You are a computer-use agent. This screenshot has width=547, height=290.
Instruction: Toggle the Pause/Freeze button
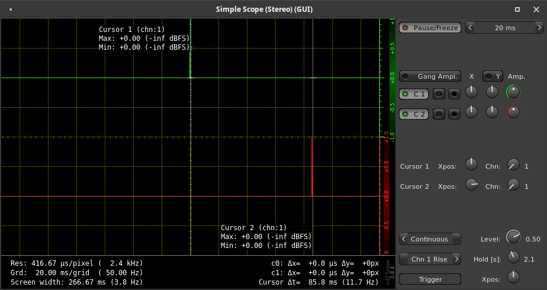(430, 28)
